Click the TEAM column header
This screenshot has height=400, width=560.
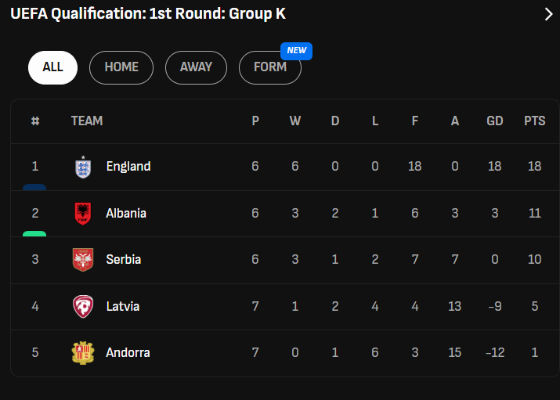coord(87,121)
